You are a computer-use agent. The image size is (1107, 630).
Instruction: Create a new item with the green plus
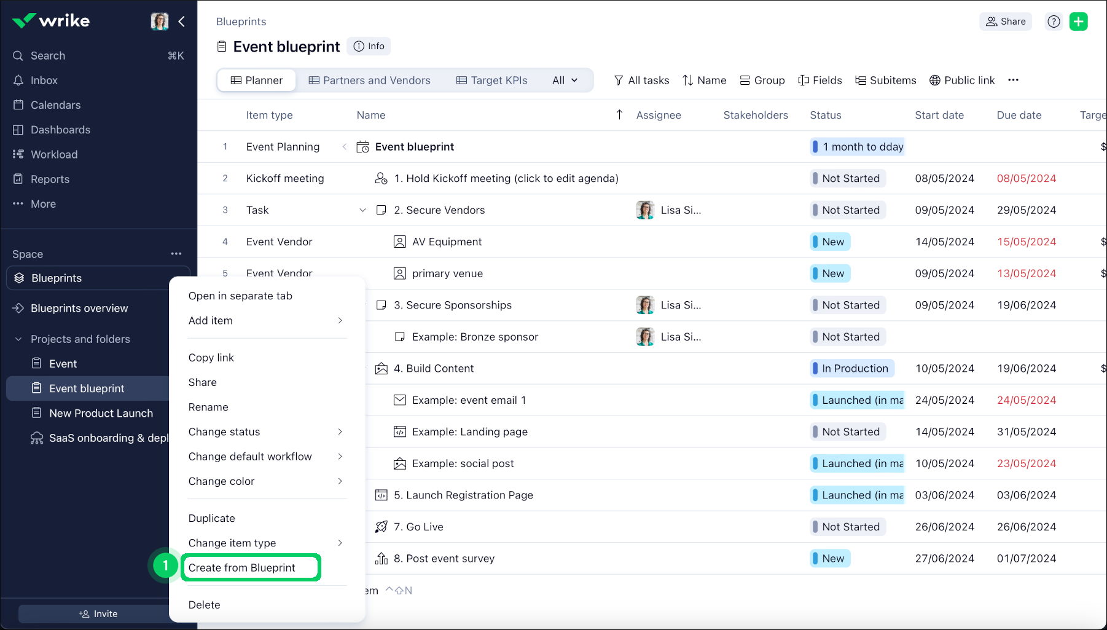coord(1078,21)
